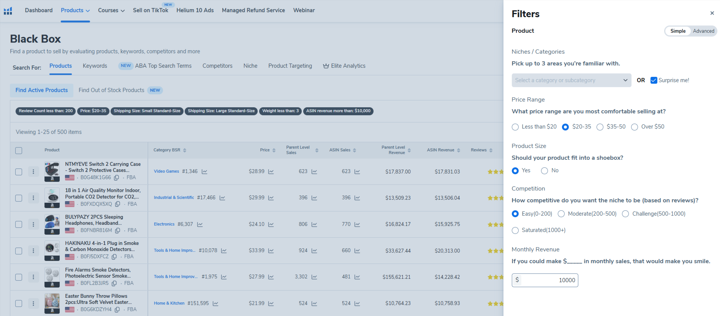Open Elite Analytics tab
The image size is (720, 316).
[344, 66]
